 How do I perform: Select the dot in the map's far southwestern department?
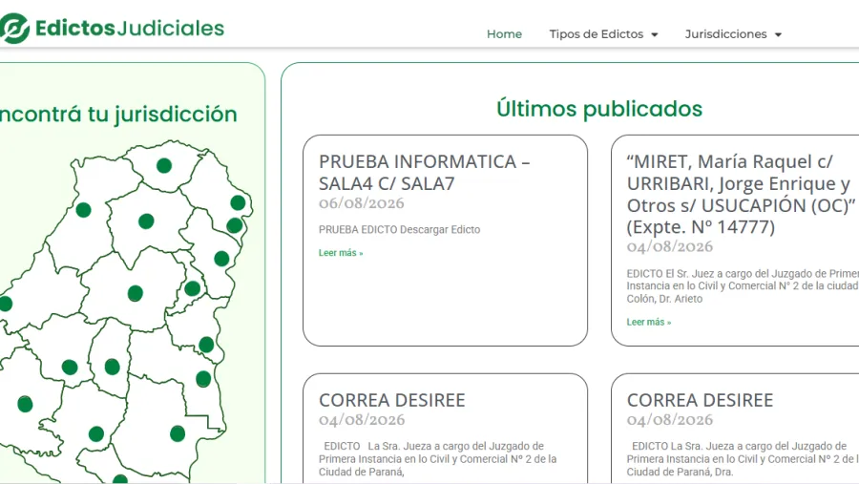coord(25,404)
